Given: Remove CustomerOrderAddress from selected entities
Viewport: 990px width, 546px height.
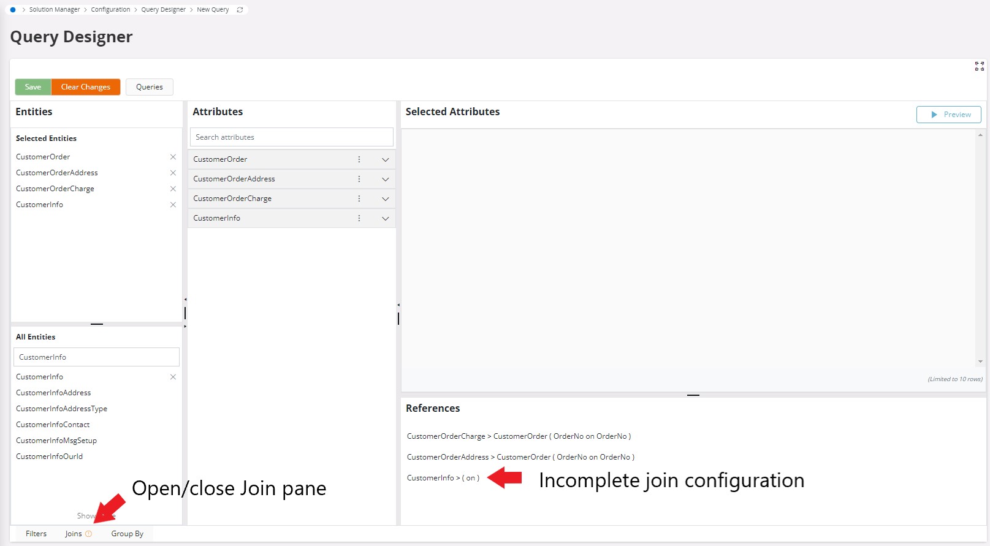Looking at the screenshot, I should [x=173, y=173].
